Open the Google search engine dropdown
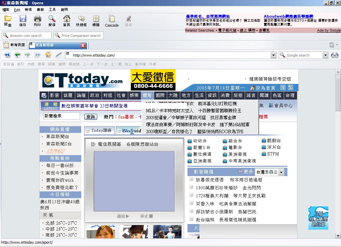341x247 pixels. click(325, 55)
